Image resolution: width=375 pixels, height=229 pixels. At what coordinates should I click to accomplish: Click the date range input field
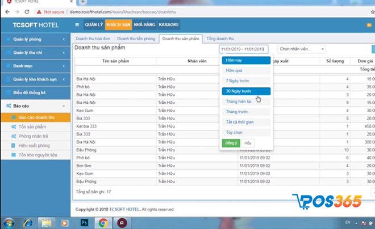[243, 49]
